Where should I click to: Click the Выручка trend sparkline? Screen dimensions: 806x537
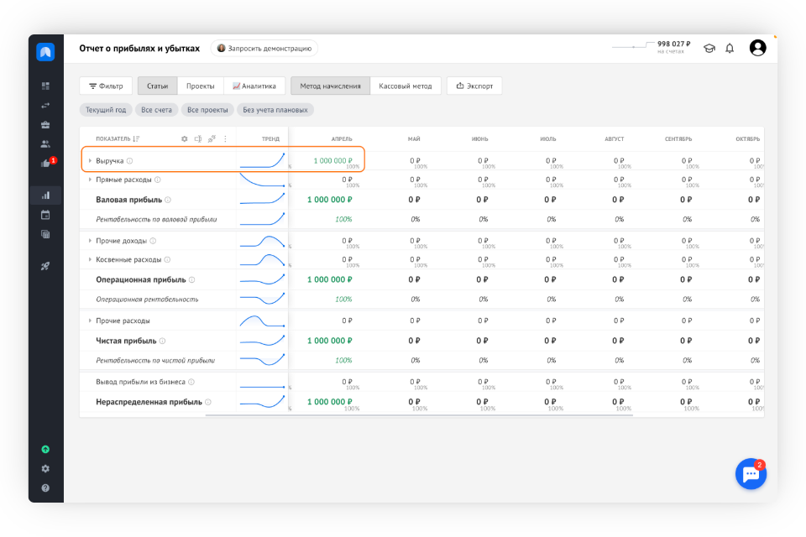[x=262, y=160]
